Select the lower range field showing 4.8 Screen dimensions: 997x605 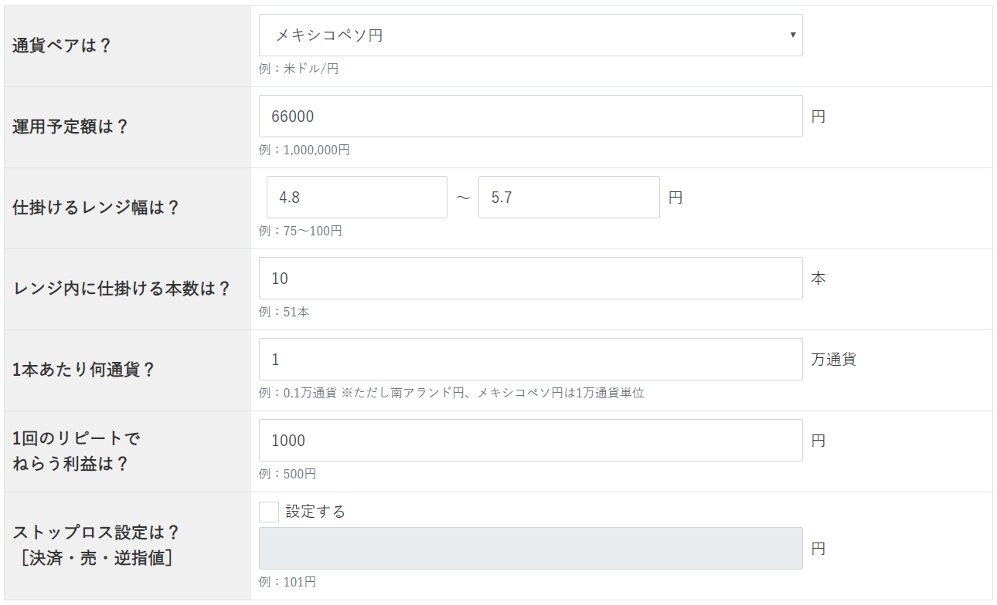click(356, 198)
